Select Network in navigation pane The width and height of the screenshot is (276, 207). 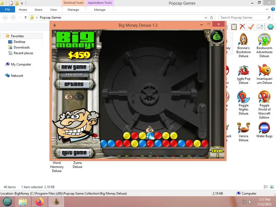[17, 75]
